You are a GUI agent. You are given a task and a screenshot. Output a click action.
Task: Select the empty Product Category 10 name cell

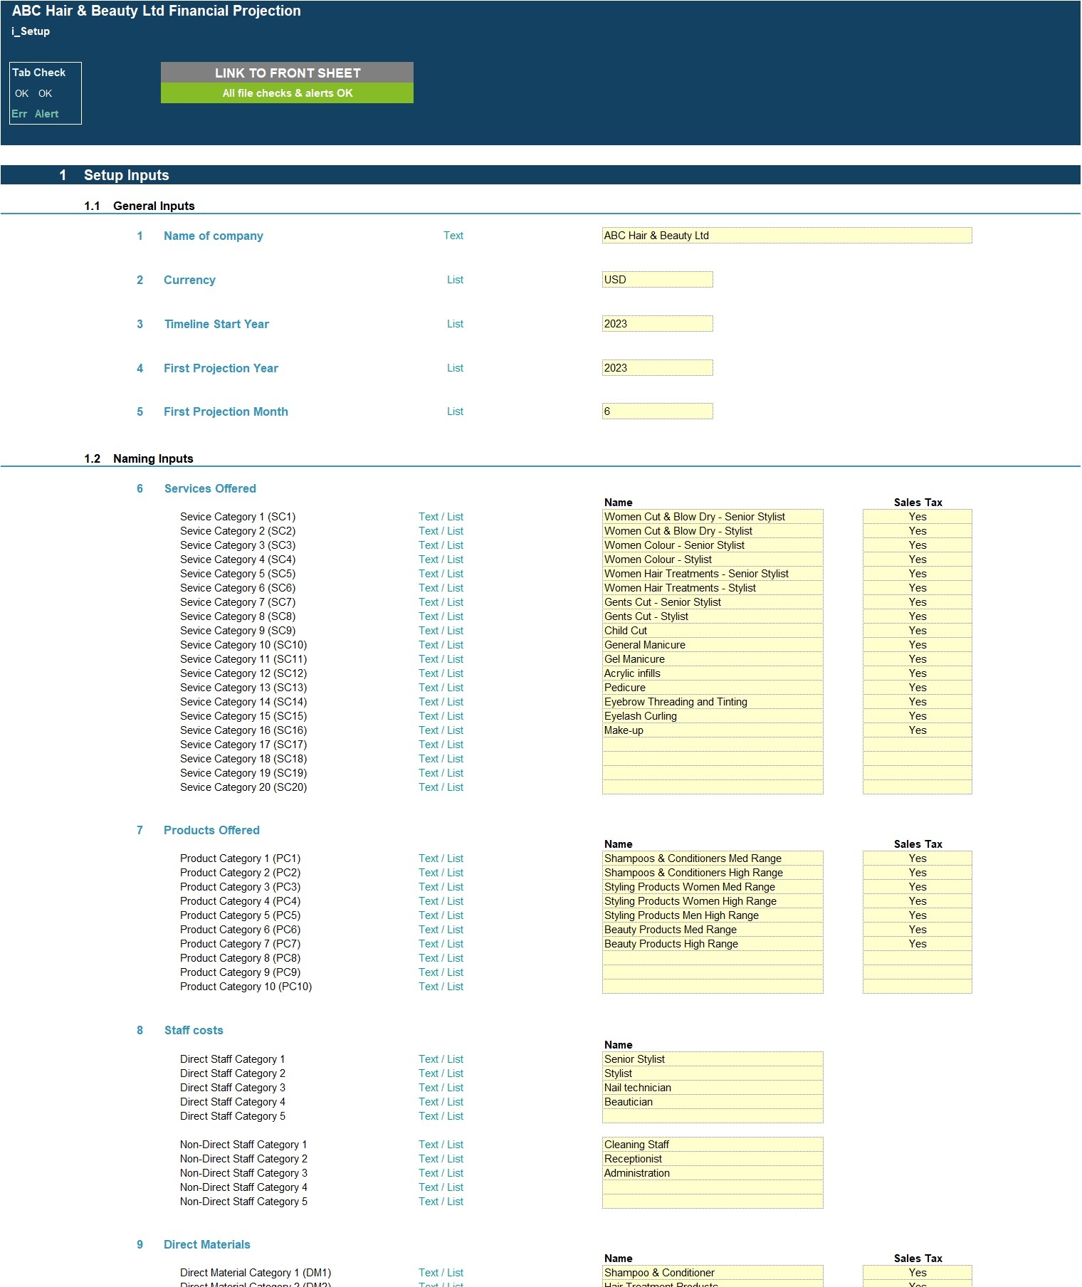[712, 987]
